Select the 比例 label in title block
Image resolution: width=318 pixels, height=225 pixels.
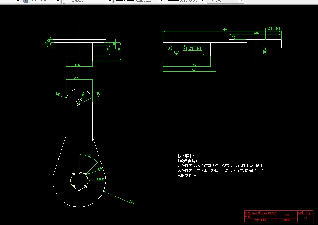click(x=300, y=213)
